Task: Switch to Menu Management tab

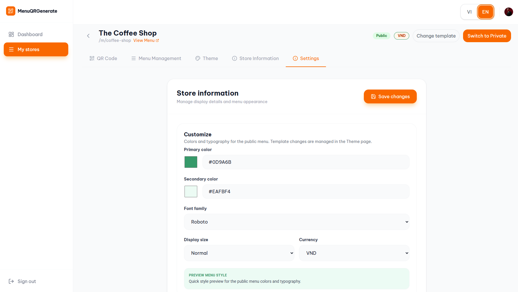Action: [x=156, y=58]
